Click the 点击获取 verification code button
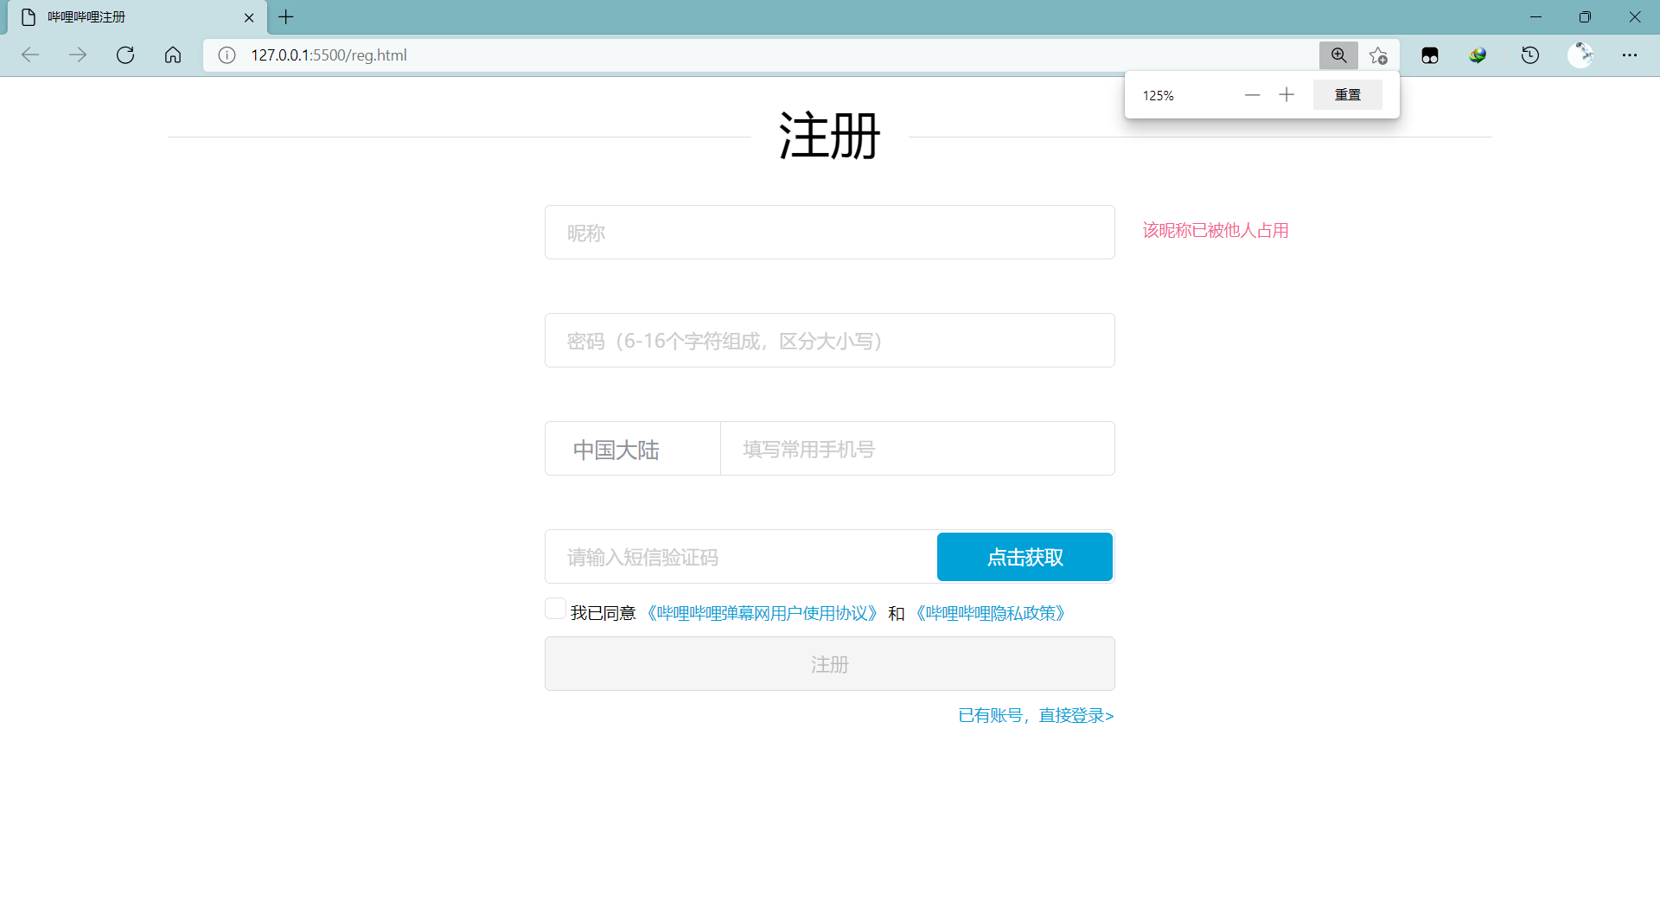The image size is (1660, 901). 1025,557
